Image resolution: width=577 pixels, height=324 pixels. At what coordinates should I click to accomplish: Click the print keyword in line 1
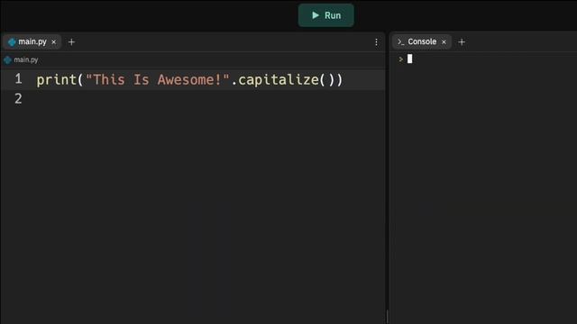pyautogui.click(x=56, y=80)
